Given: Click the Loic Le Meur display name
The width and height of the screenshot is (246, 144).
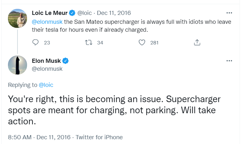Looking at the screenshot, I should (x=50, y=13).
